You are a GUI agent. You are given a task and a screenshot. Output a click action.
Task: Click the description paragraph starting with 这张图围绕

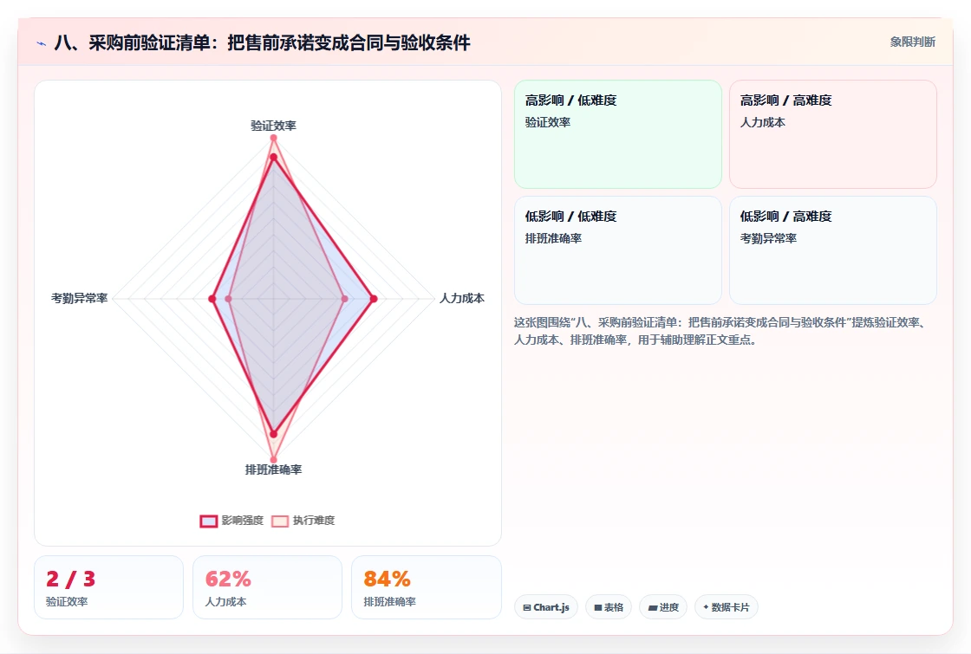[x=720, y=331]
